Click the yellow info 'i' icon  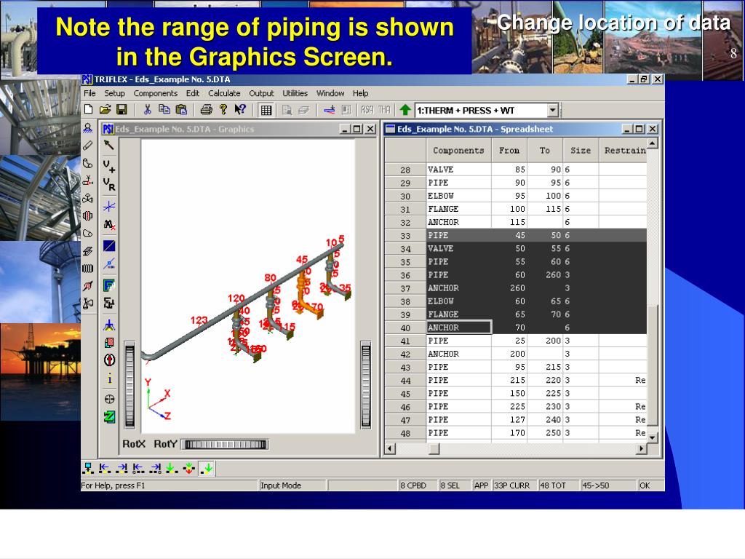pos(110,378)
